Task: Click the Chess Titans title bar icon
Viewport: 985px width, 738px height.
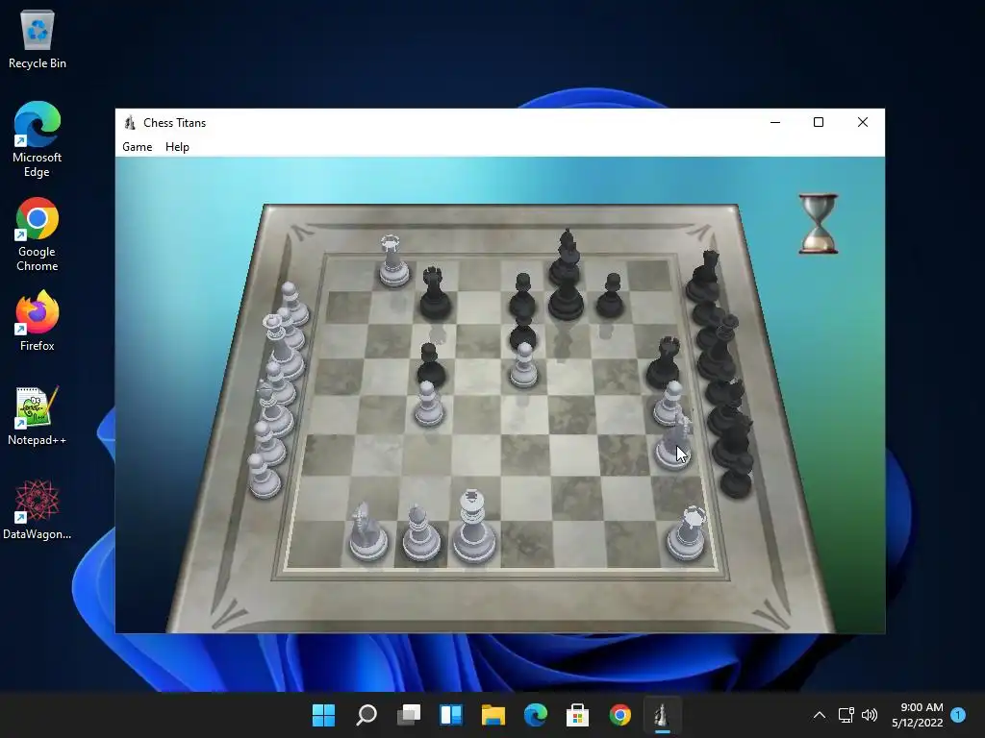Action: [x=130, y=122]
